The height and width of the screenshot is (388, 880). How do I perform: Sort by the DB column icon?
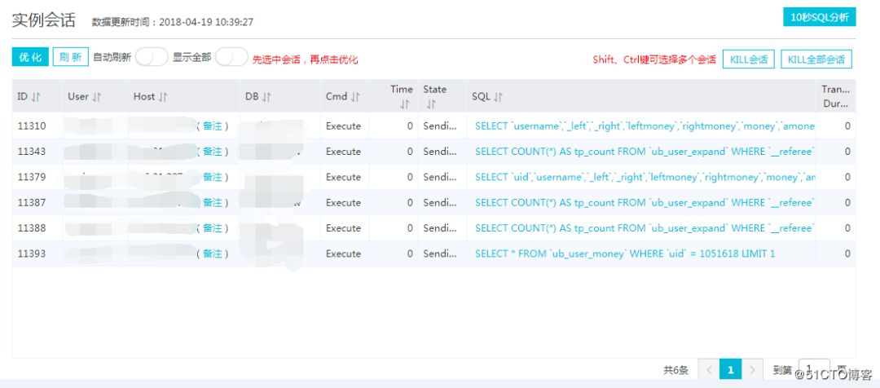click(267, 96)
